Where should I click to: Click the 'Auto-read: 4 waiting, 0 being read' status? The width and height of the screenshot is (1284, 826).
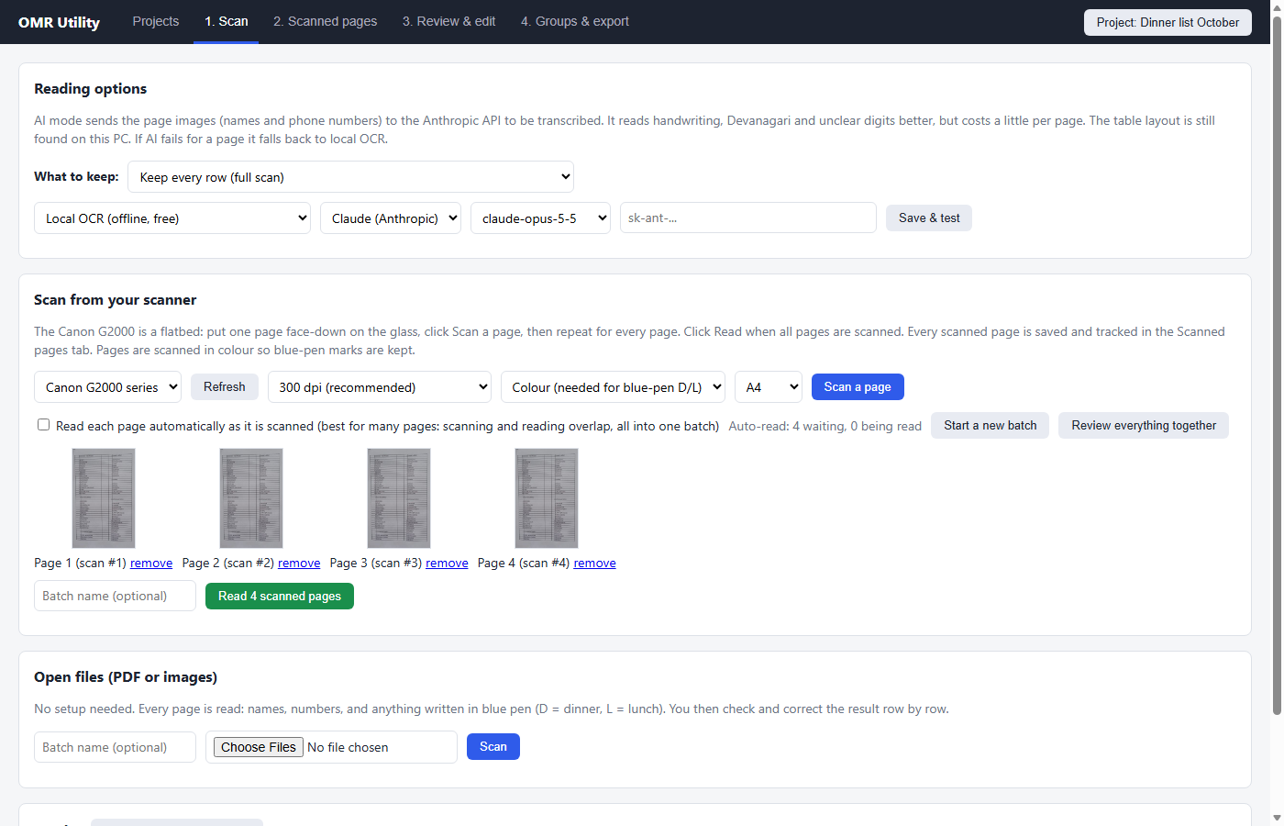coord(825,426)
